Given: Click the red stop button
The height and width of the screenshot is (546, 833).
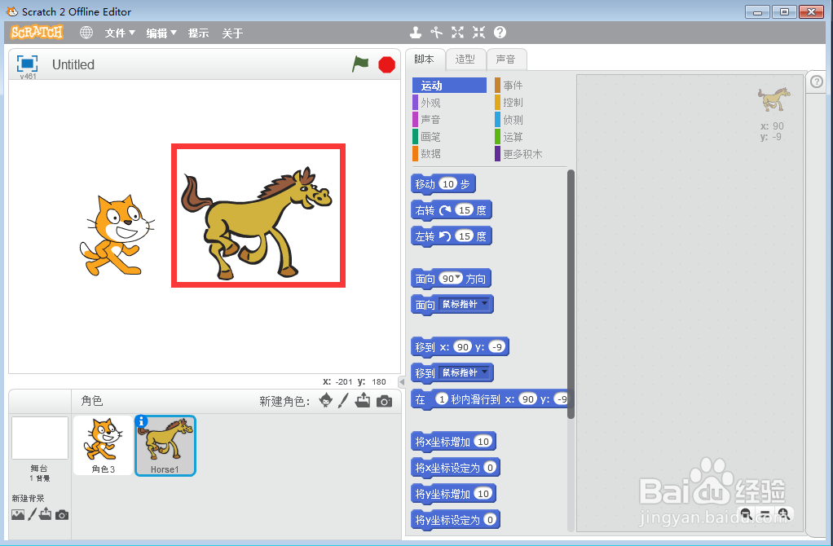Looking at the screenshot, I should coord(386,65).
